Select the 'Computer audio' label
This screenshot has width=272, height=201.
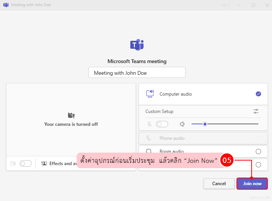176,94
